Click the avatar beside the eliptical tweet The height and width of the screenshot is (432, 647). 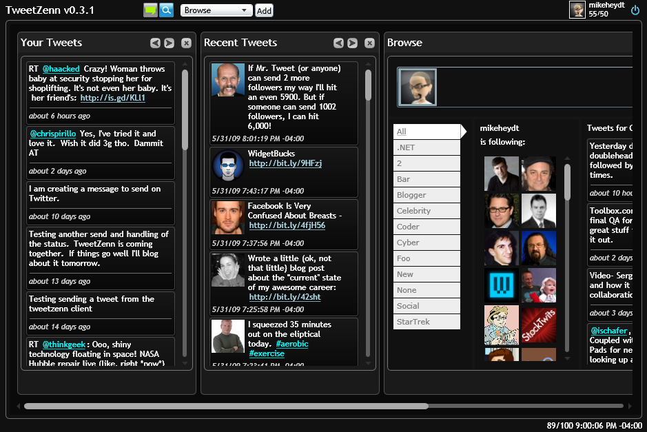click(x=228, y=336)
